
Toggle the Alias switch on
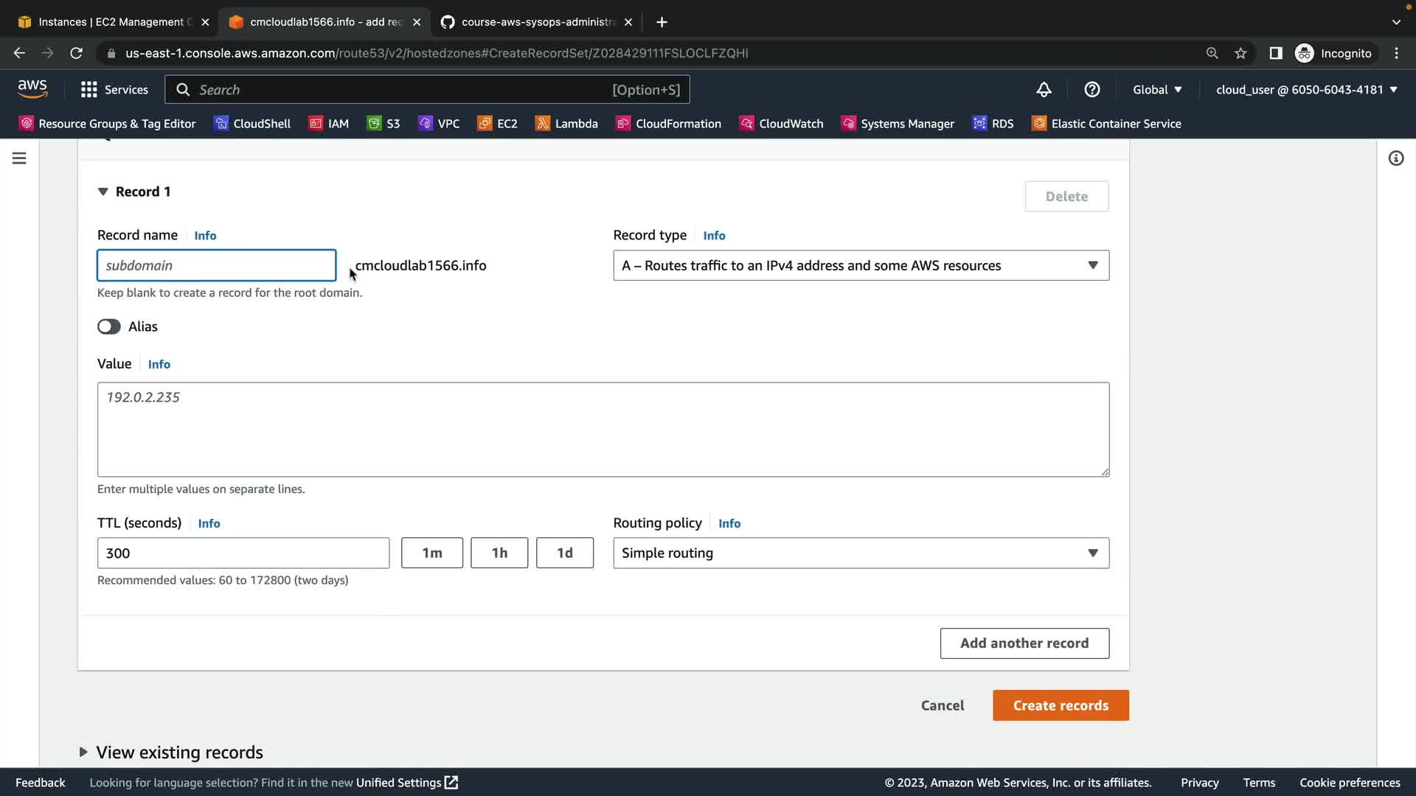(x=109, y=327)
